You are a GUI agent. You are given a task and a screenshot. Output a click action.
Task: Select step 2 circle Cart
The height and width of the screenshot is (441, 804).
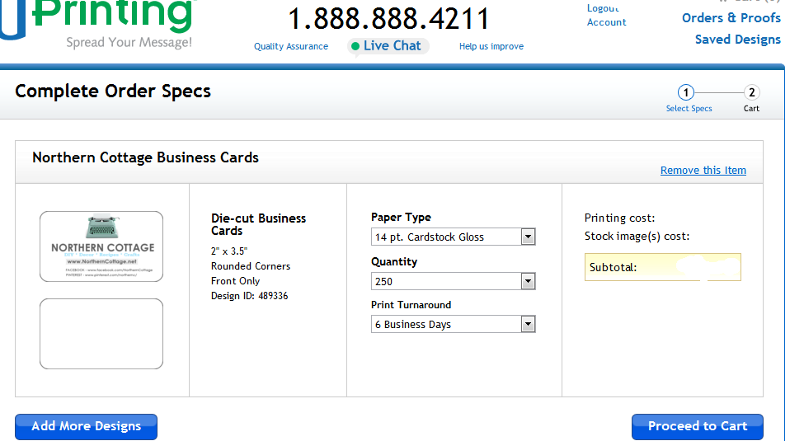[752, 93]
